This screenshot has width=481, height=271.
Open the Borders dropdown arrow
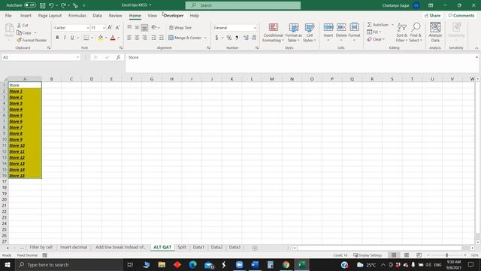[92, 38]
